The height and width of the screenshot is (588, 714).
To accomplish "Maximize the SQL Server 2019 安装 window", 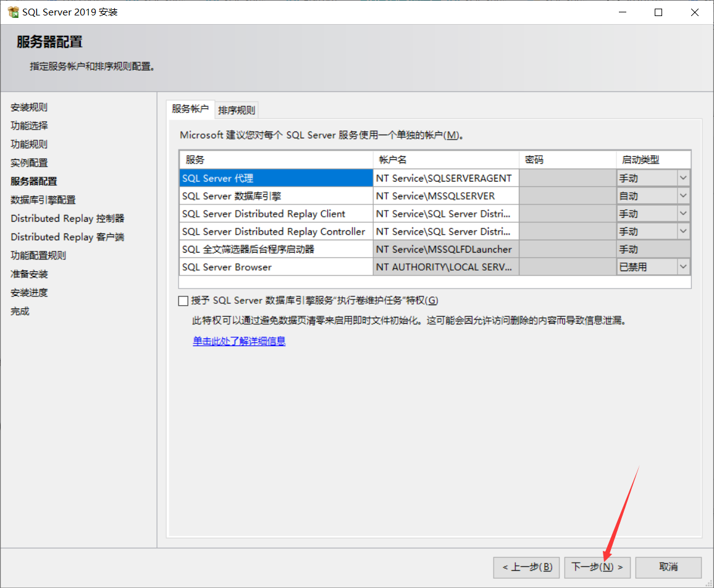I will tap(658, 12).
